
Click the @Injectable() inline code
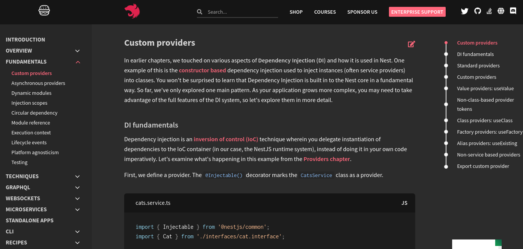point(224,176)
